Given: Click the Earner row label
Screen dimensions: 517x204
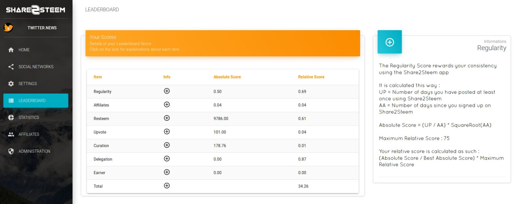Looking at the screenshot, I should (99, 173).
